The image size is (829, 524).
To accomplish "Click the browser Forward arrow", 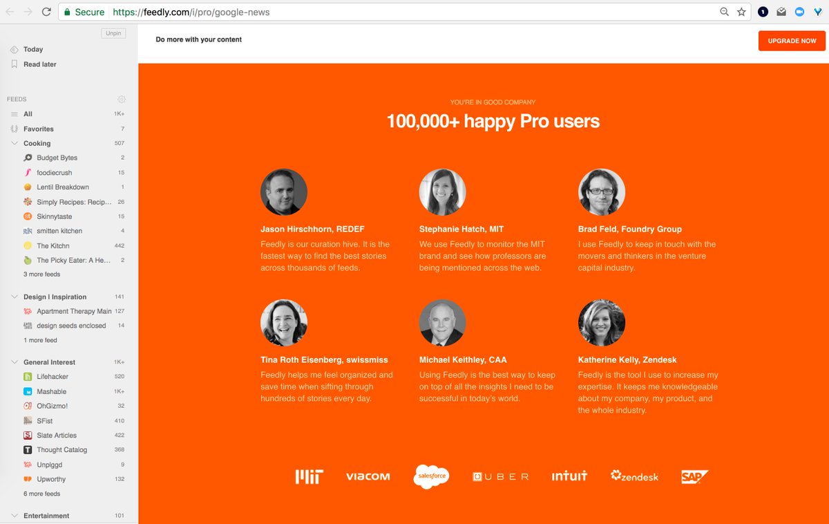I will (x=28, y=12).
